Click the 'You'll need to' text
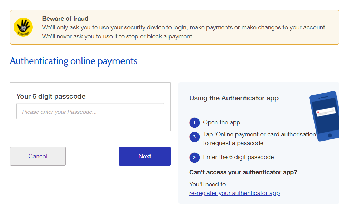This screenshot has height=213, width=348. 207,184
